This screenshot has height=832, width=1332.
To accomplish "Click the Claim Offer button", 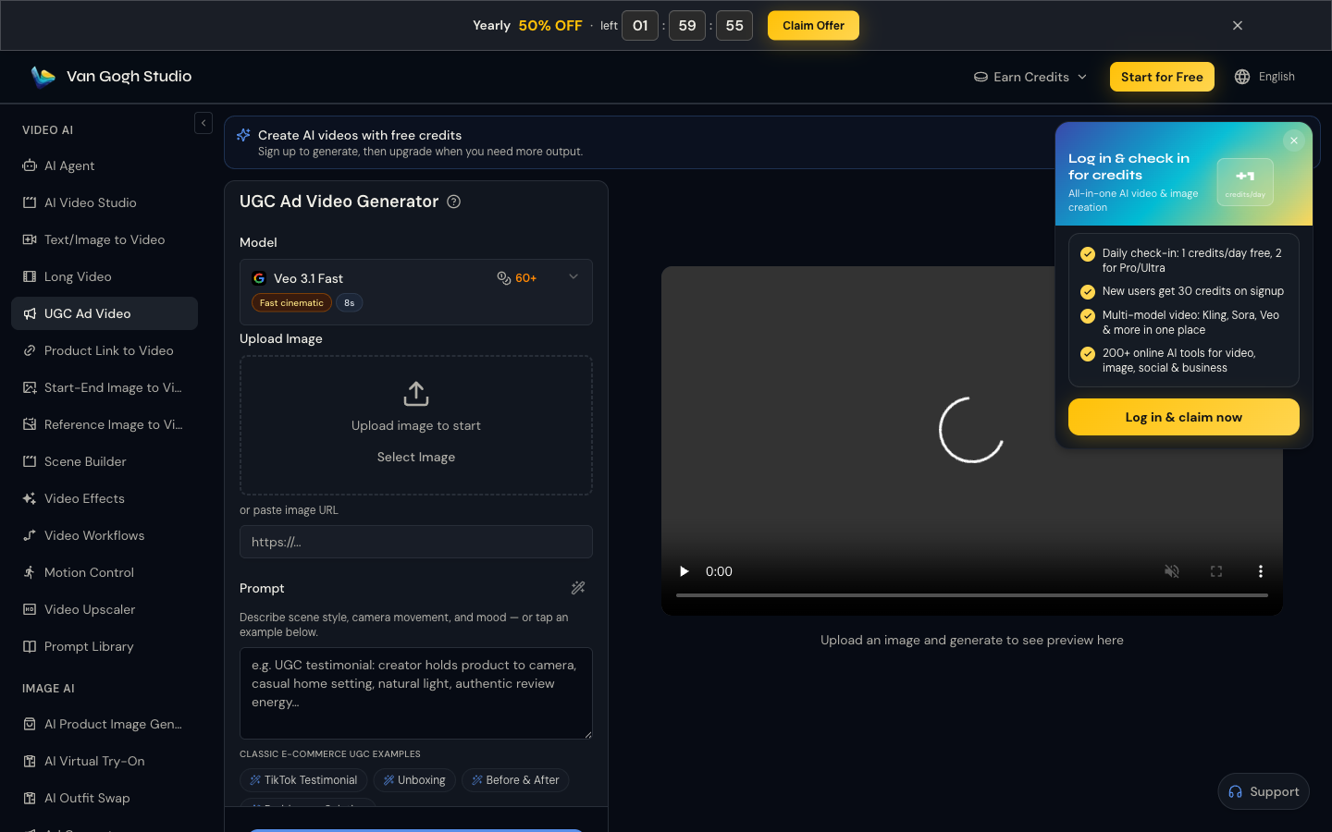I will click(813, 26).
